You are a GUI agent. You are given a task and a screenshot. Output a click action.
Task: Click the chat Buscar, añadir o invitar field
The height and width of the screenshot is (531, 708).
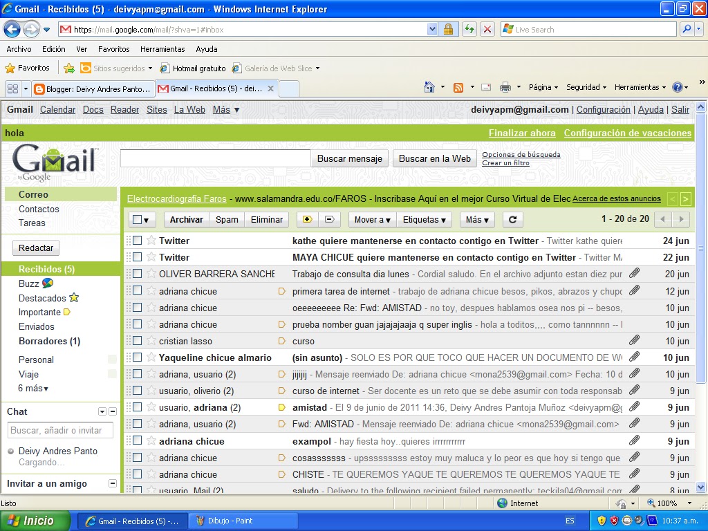(x=60, y=430)
